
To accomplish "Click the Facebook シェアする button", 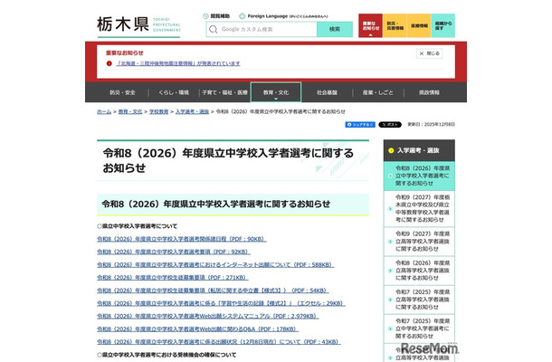I will [360, 125].
